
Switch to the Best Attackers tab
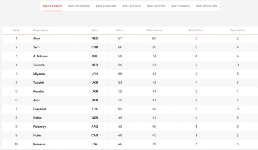79,6
